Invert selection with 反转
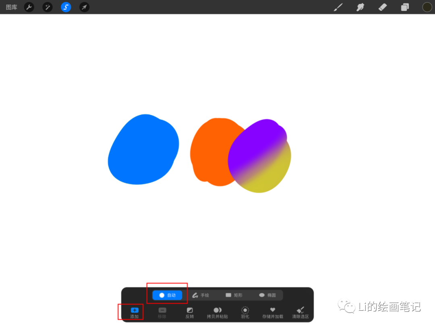The image size is (435, 326). click(x=190, y=313)
